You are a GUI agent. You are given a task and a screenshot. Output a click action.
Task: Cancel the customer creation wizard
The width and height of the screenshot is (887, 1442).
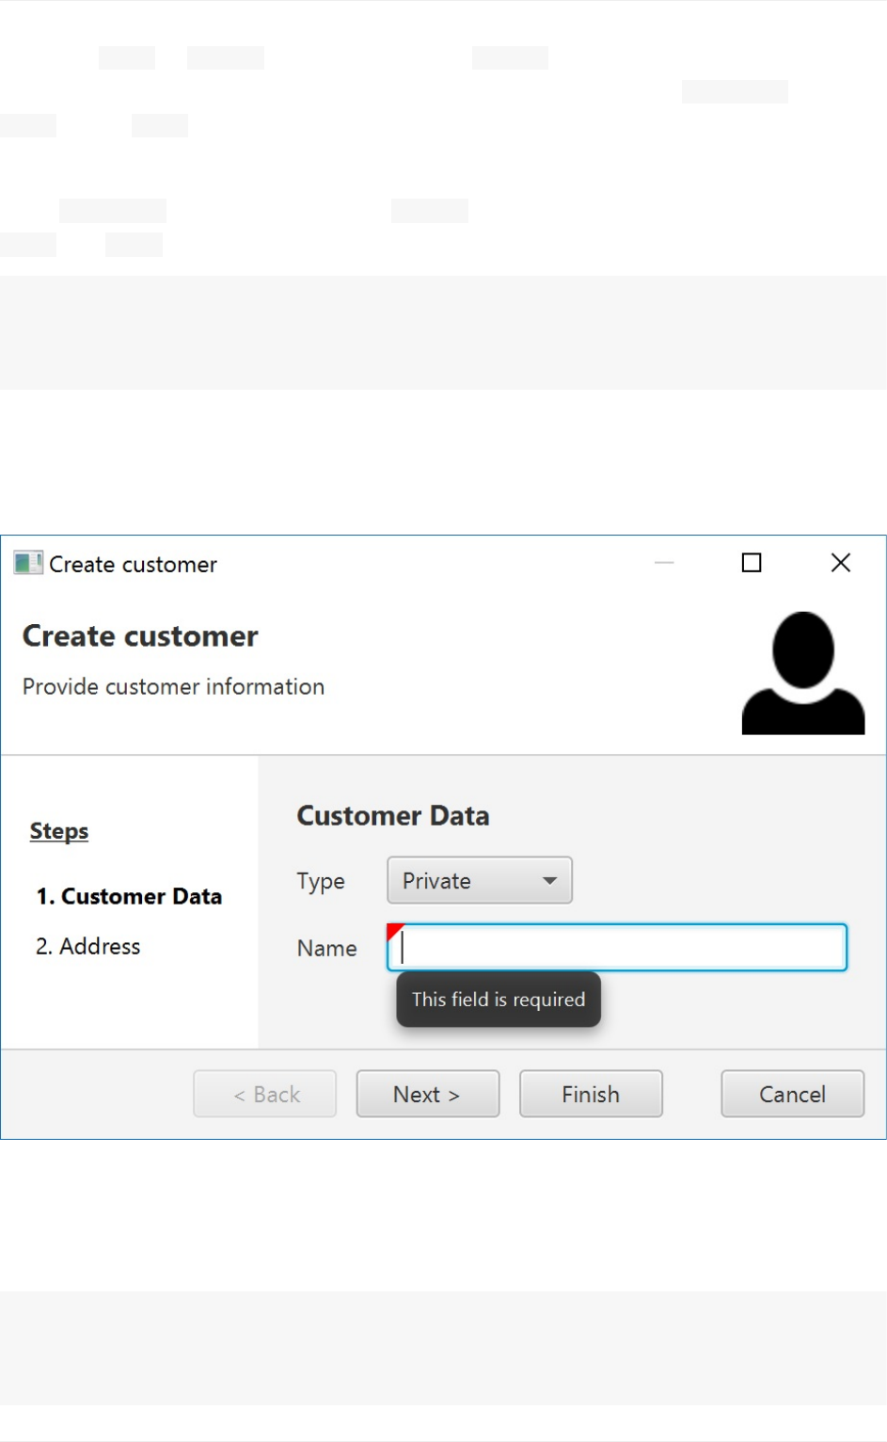tap(792, 1094)
